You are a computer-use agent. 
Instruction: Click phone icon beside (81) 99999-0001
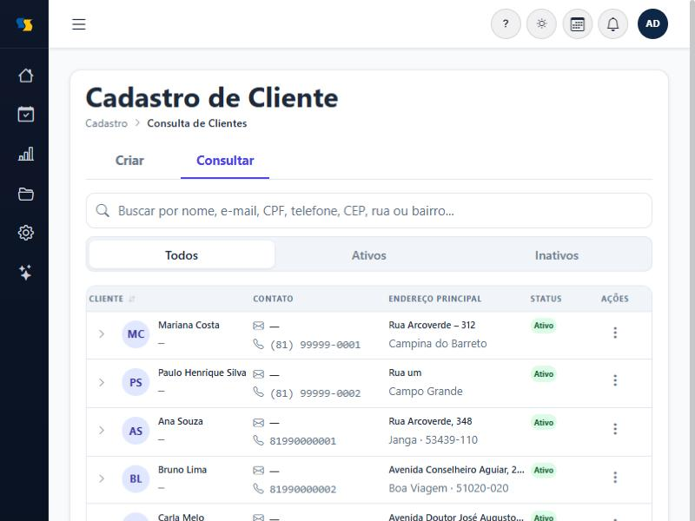(258, 344)
